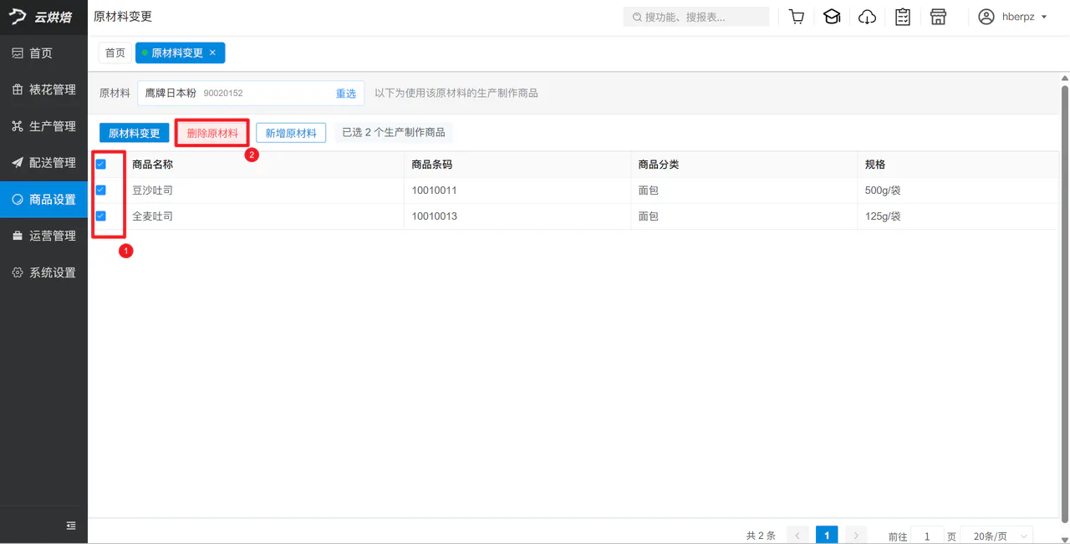The height and width of the screenshot is (544, 1070).
Task: Go to next page arrow
Action: click(856, 536)
